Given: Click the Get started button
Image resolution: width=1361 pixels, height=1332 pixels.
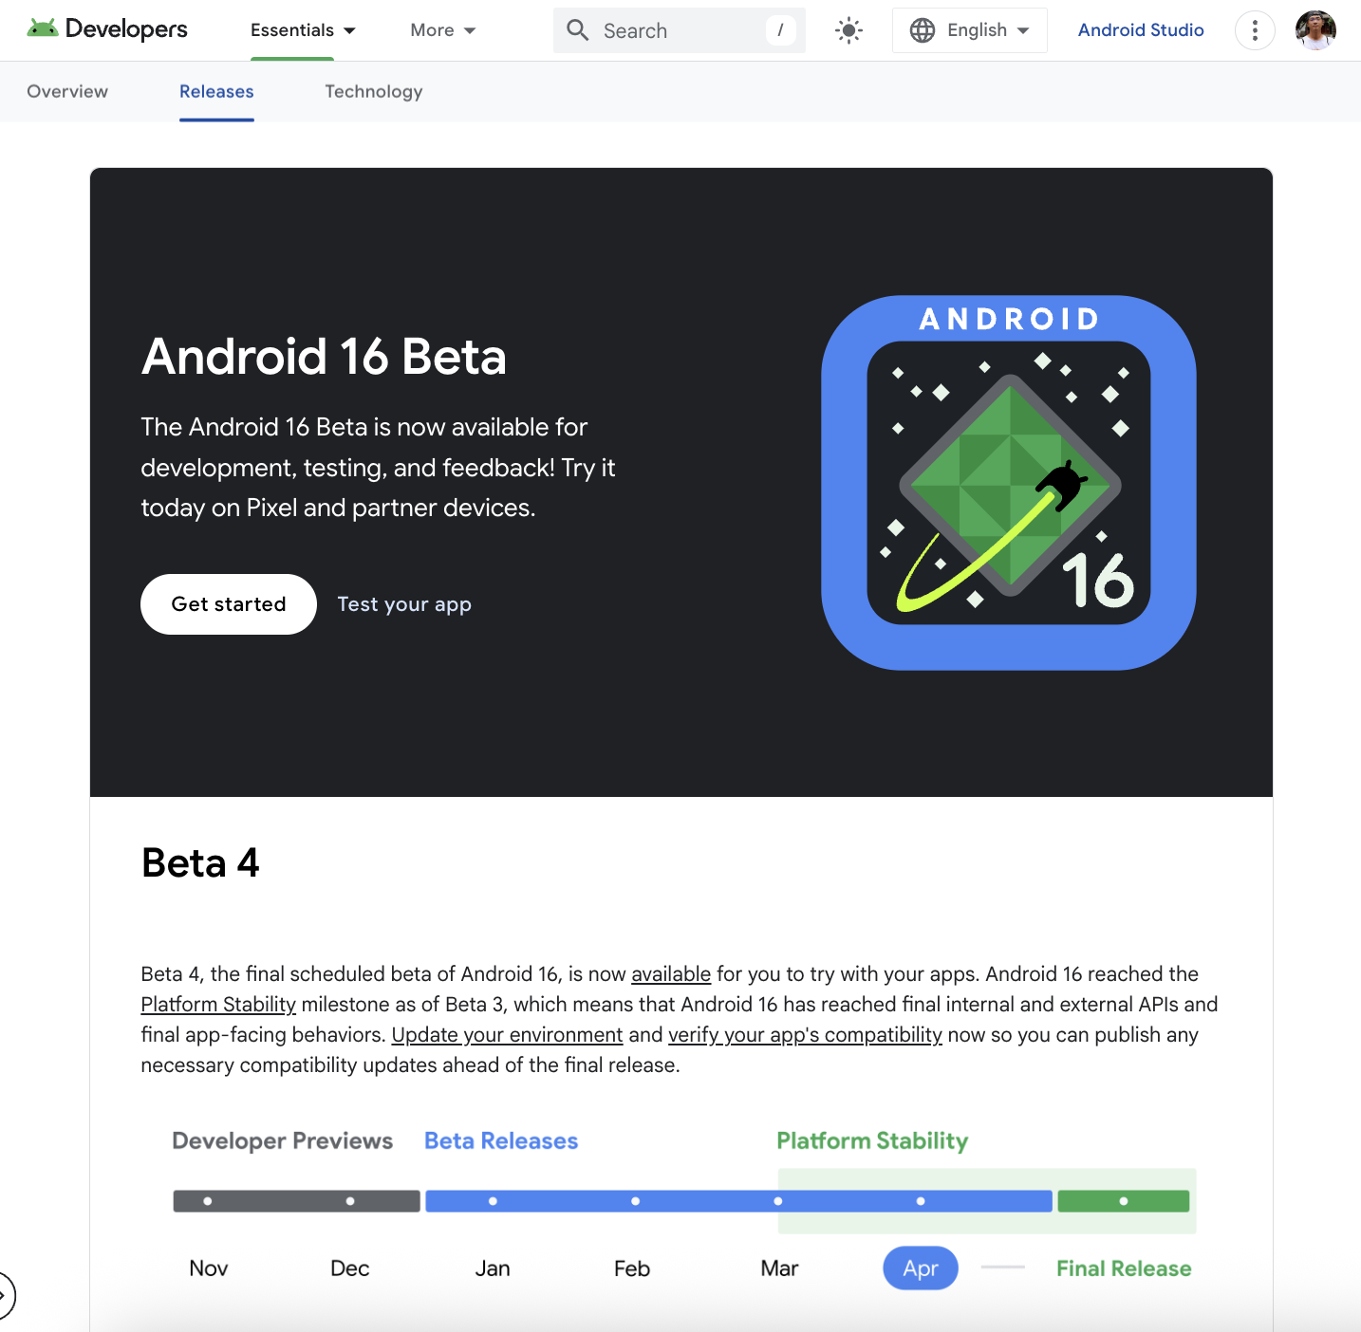Looking at the screenshot, I should tap(229, 604).
